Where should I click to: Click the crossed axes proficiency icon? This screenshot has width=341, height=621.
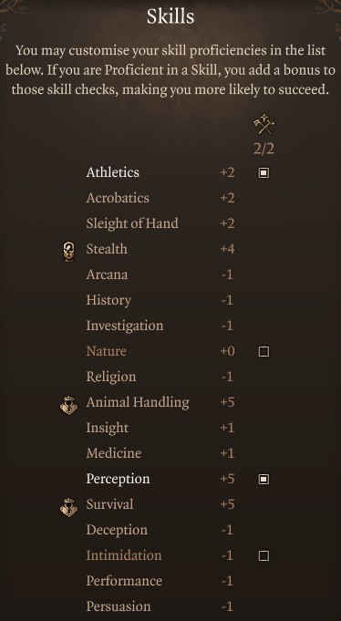click(x=263, y=124)
